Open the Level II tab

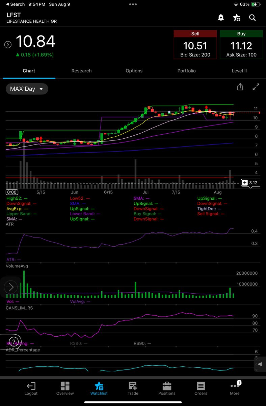click(x=239, y=71)
